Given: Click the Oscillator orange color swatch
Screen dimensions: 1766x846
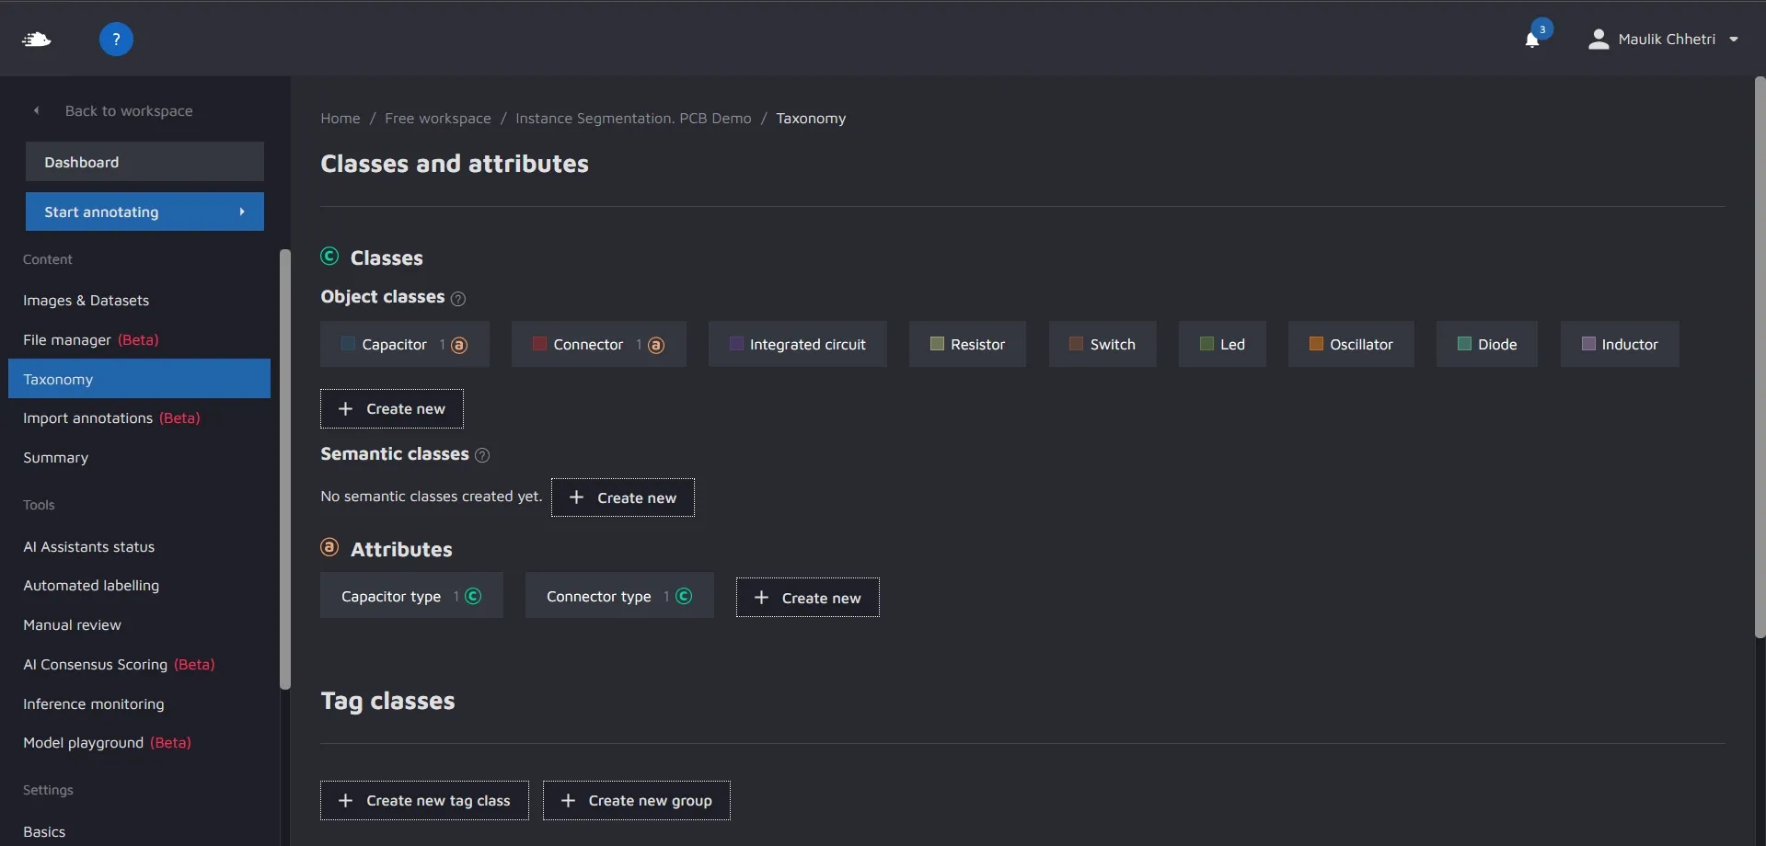Looking at the screenshot, I should (1316, 344).
